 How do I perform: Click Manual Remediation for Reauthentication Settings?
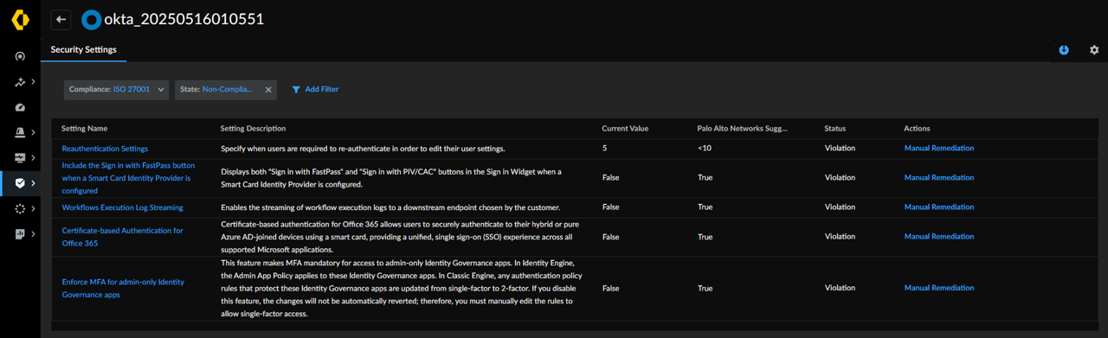[939, 149]
